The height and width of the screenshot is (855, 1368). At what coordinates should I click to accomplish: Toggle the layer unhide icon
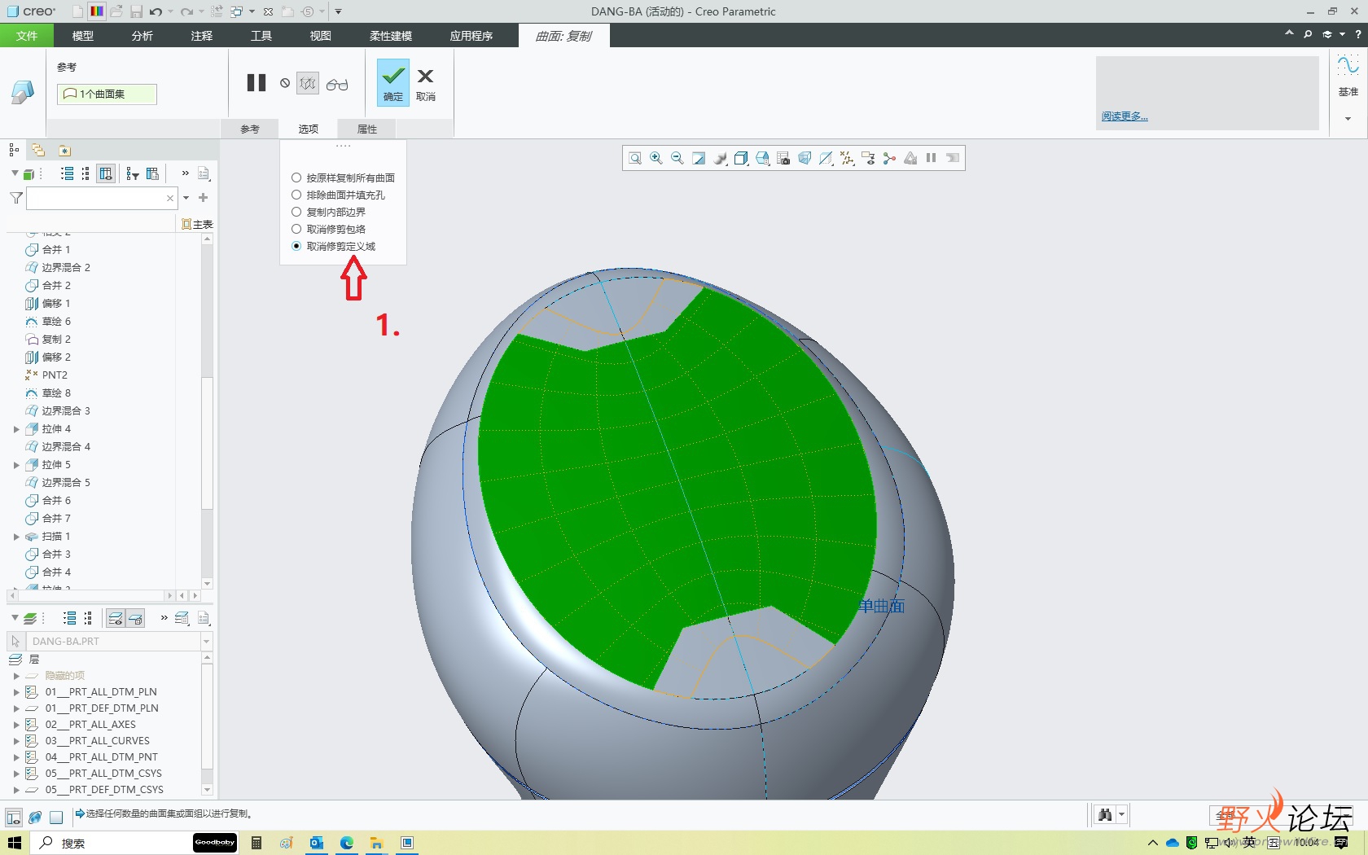pyautogui.click(x=135, y=619)
